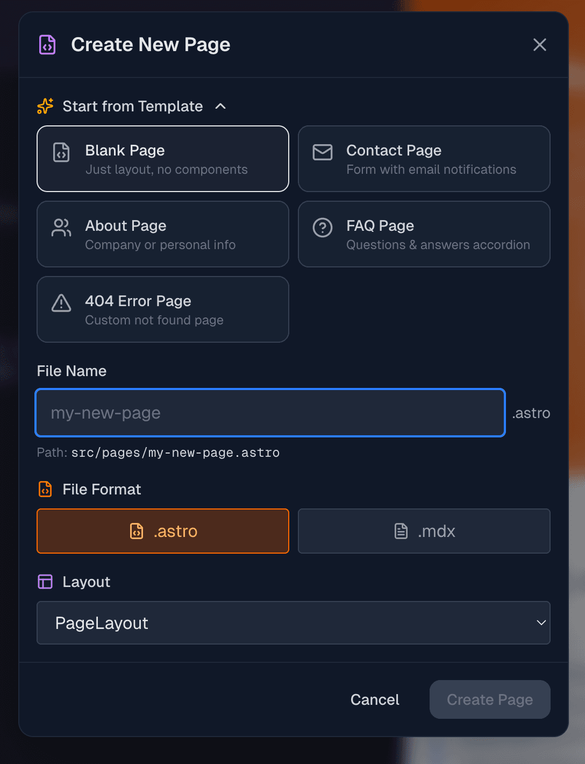Click the people icon on About Page template

[x=61, y=228]
